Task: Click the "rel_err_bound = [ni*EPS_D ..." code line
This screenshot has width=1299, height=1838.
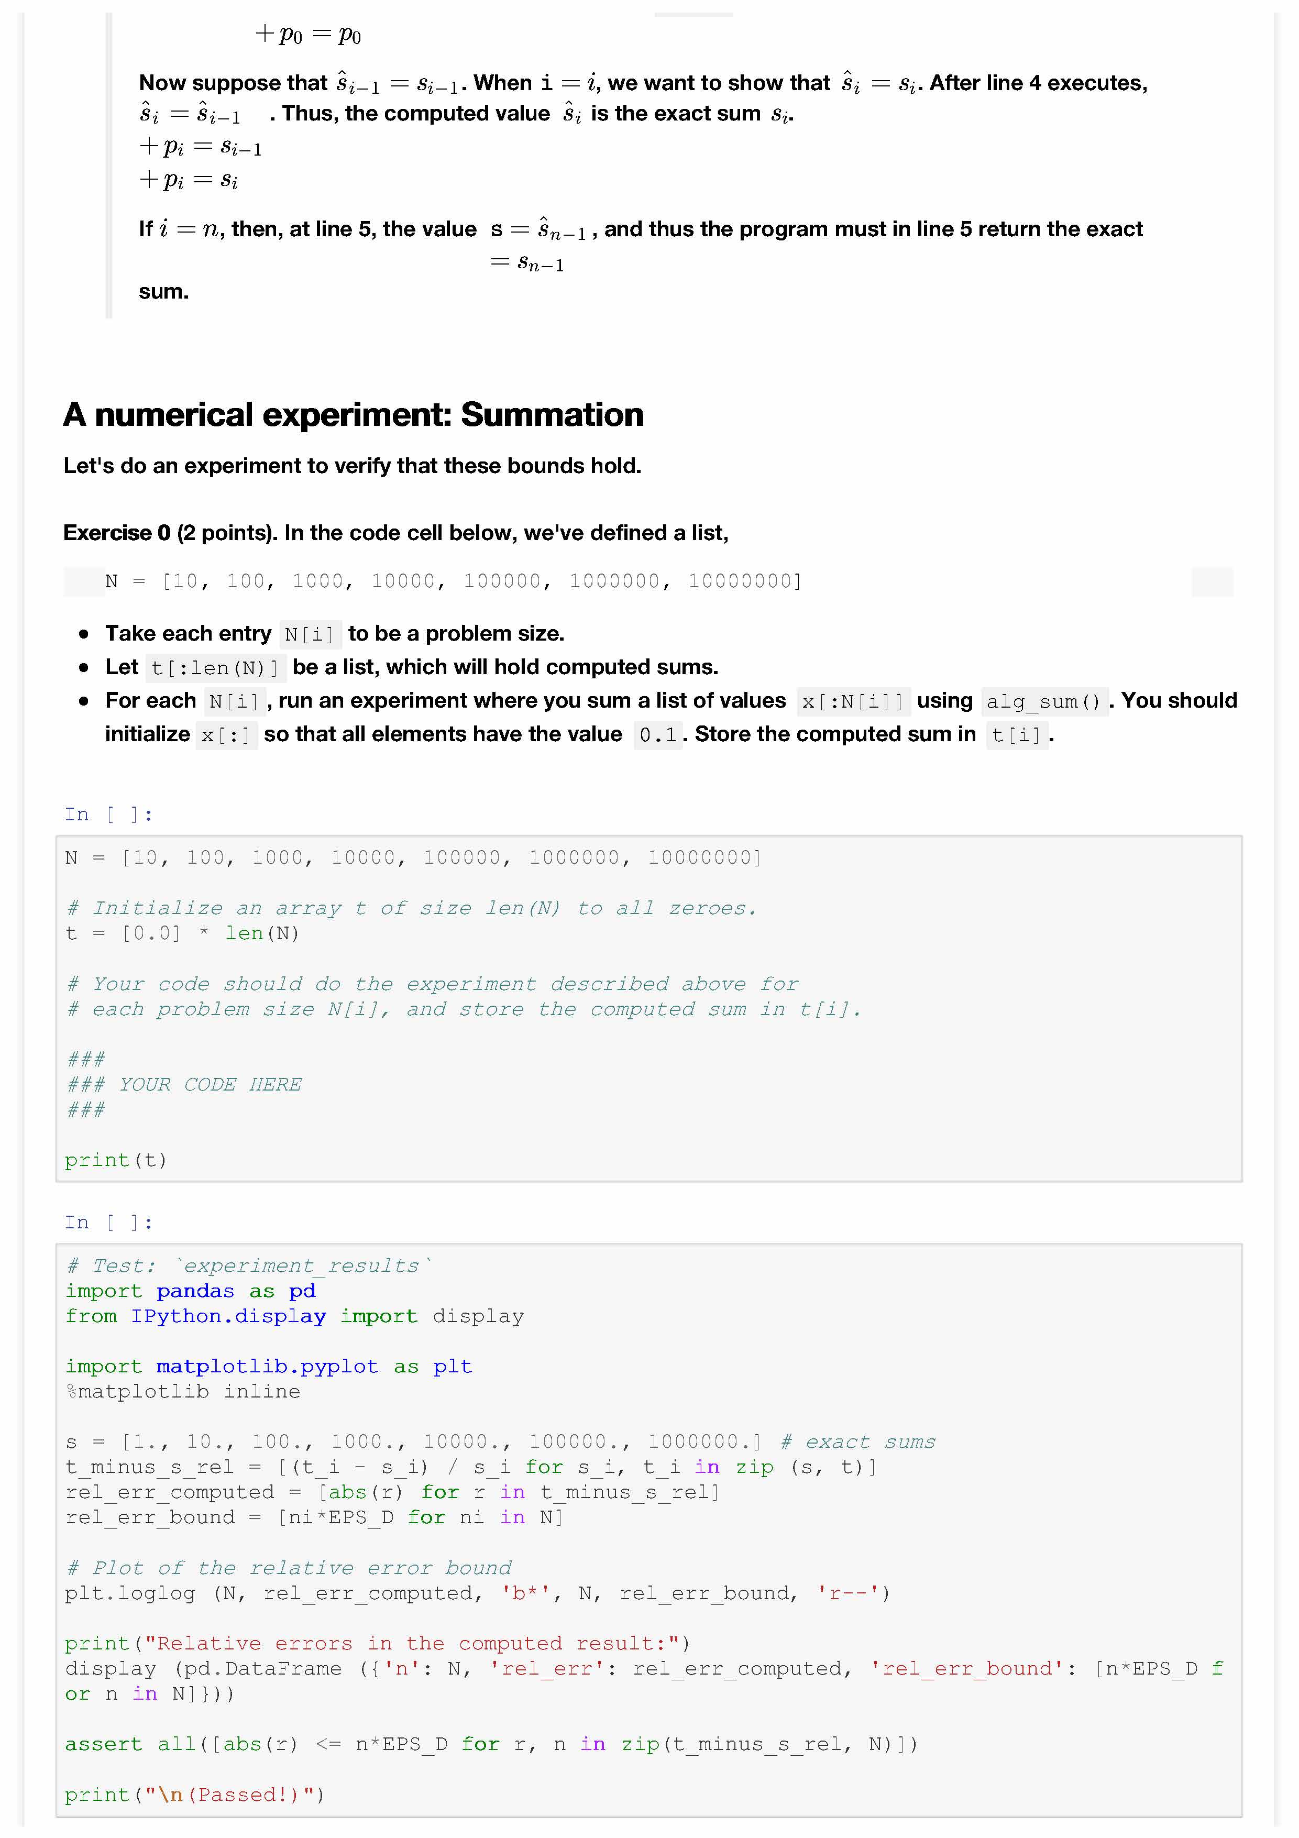Action: pyautogui.click(x=314, y=1518)
